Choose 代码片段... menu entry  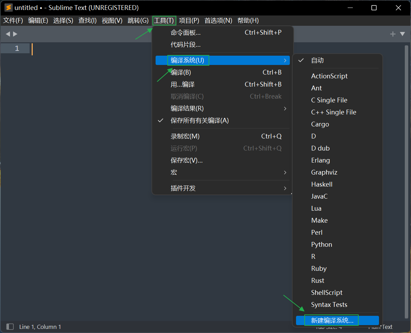click(x=222, y=45)
